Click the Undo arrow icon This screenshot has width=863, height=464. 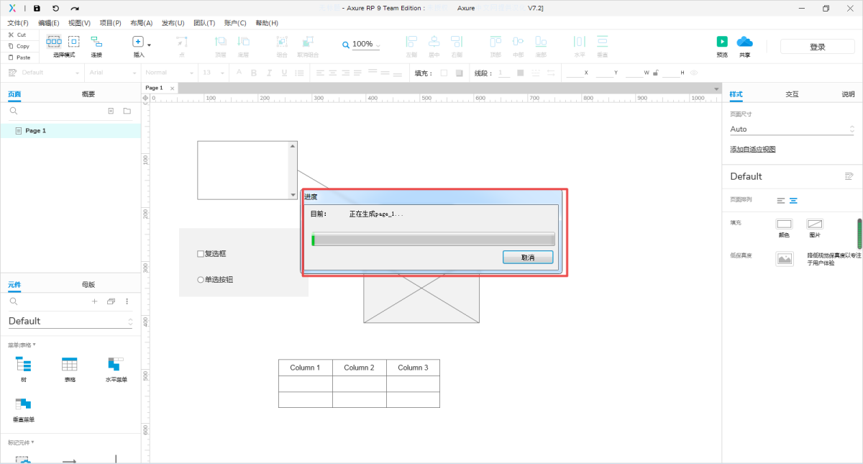click(x=55, y=8)
